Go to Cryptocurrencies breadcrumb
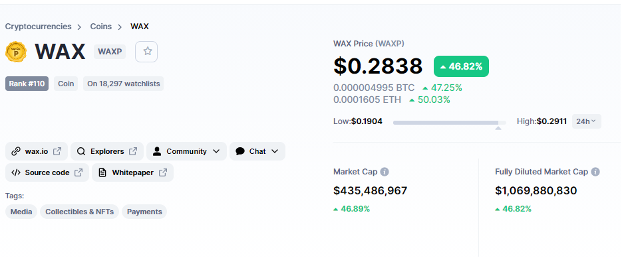The width and height of the screenshot is (636, 260). point(38,27)
